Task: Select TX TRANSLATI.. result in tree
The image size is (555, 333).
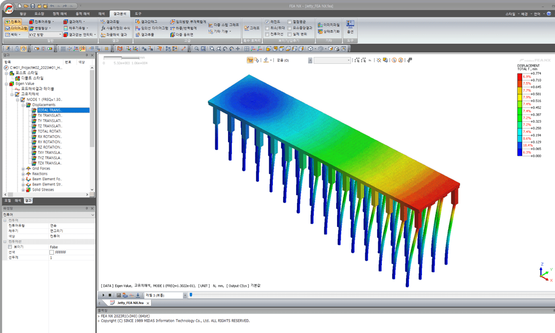Action: pyautogui.click(x=49, y=115)
